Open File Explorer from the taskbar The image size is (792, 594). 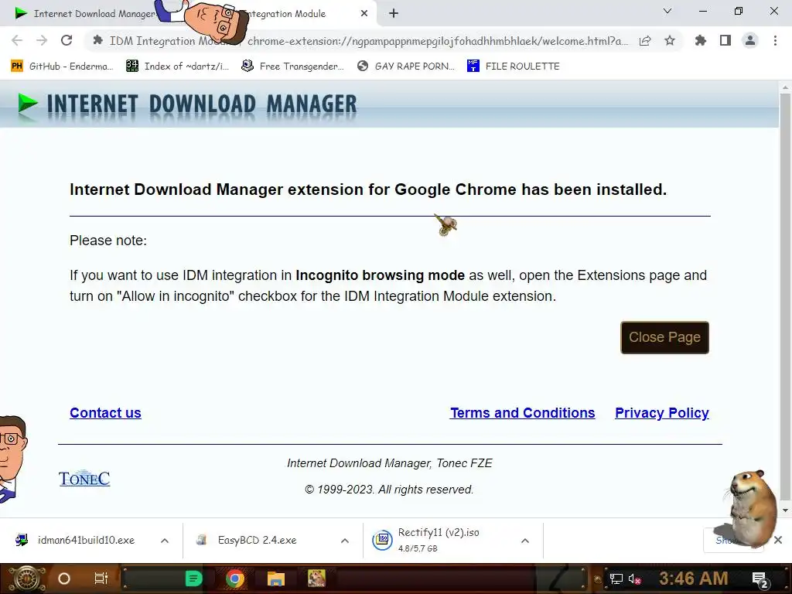(x=276, y=579)
